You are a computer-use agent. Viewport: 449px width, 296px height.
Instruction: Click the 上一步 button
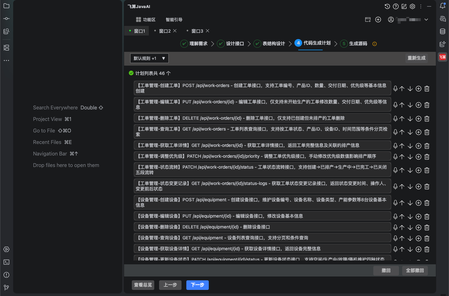[x=170, y=285]
